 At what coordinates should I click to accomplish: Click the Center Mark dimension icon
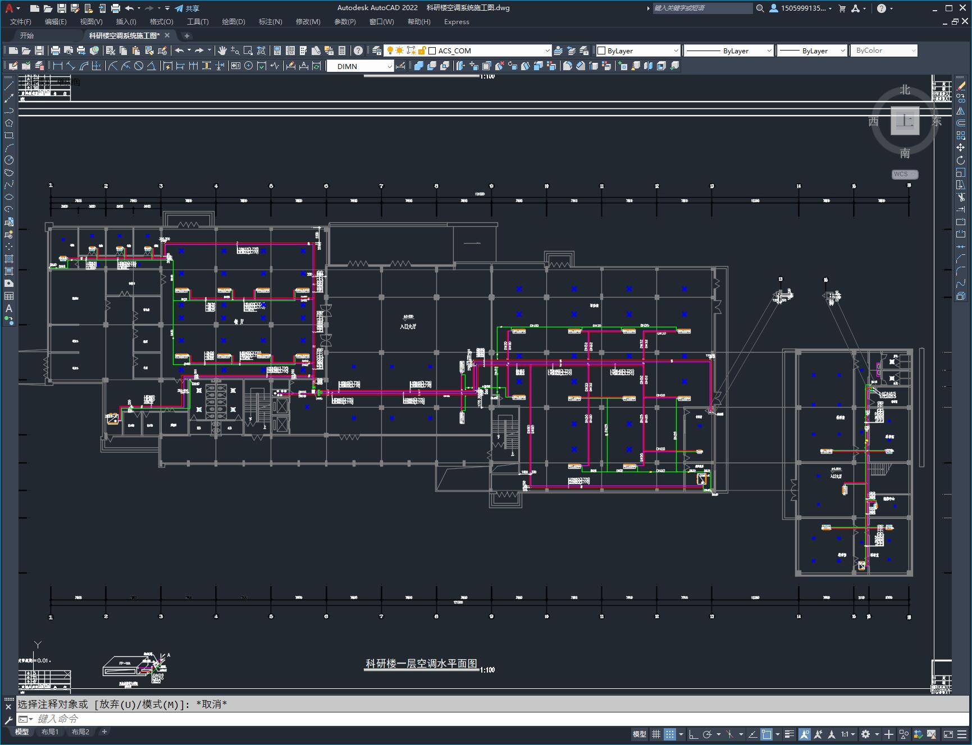249,66
